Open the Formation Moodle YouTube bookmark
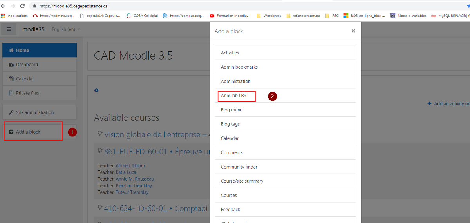 tap(230, 16)
